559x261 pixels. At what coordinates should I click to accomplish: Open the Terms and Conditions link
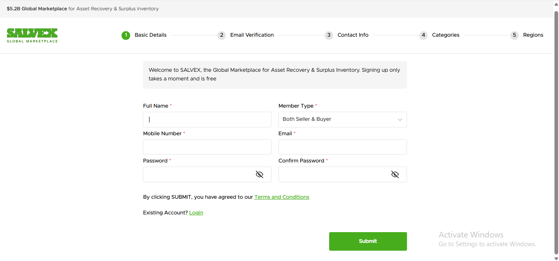(x=282, y=197)
